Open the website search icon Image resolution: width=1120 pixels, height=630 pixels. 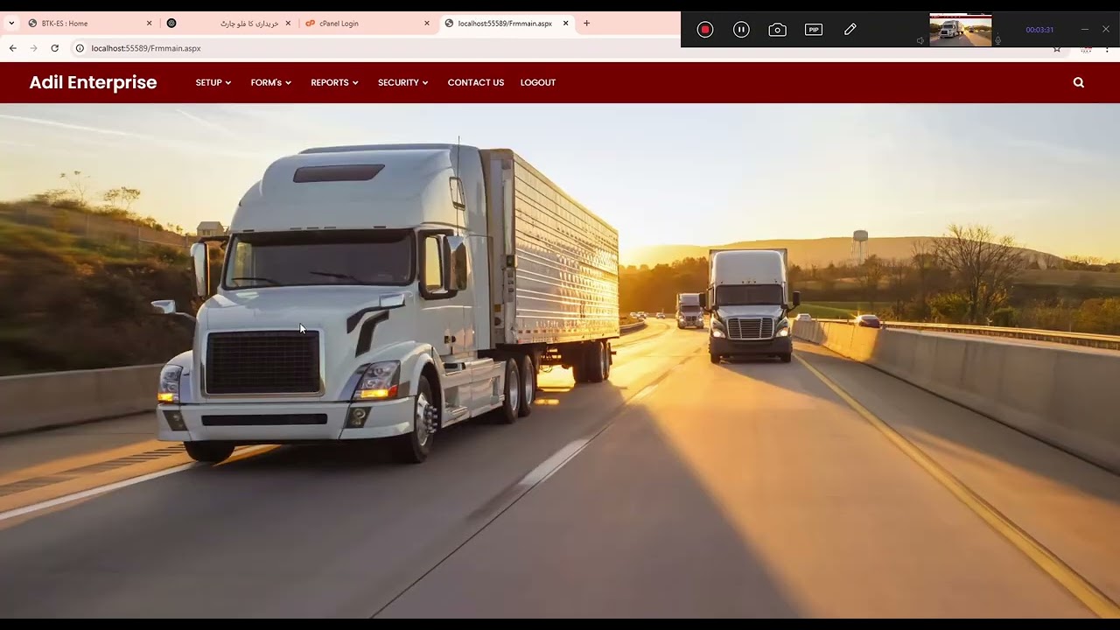pyautogui.click(x=1079, y=82)
